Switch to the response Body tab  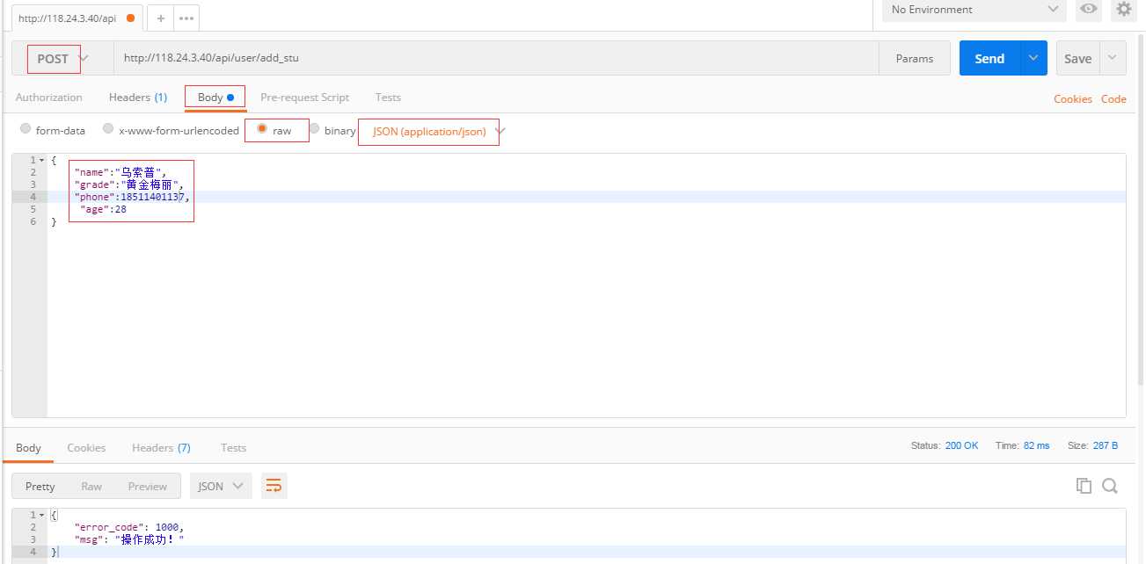tap(28, 448)
